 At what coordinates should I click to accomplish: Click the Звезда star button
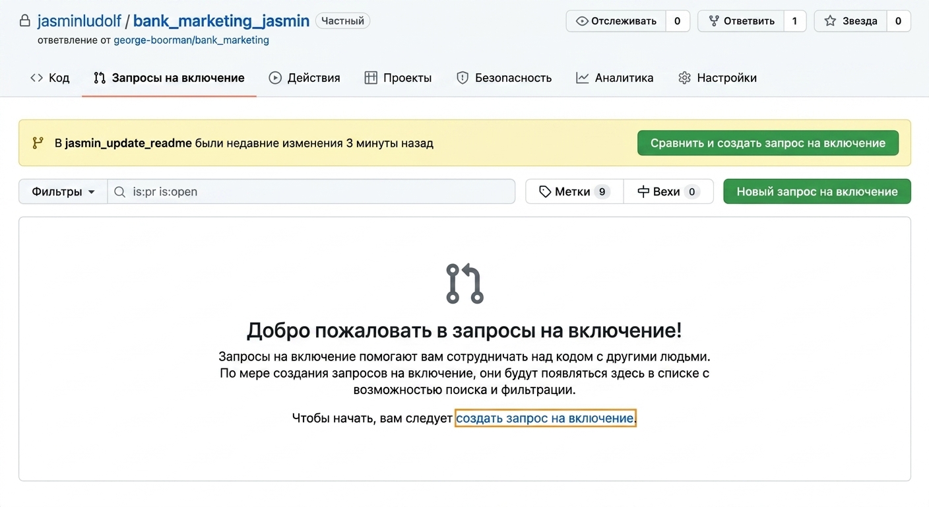(x=850, y=21)
